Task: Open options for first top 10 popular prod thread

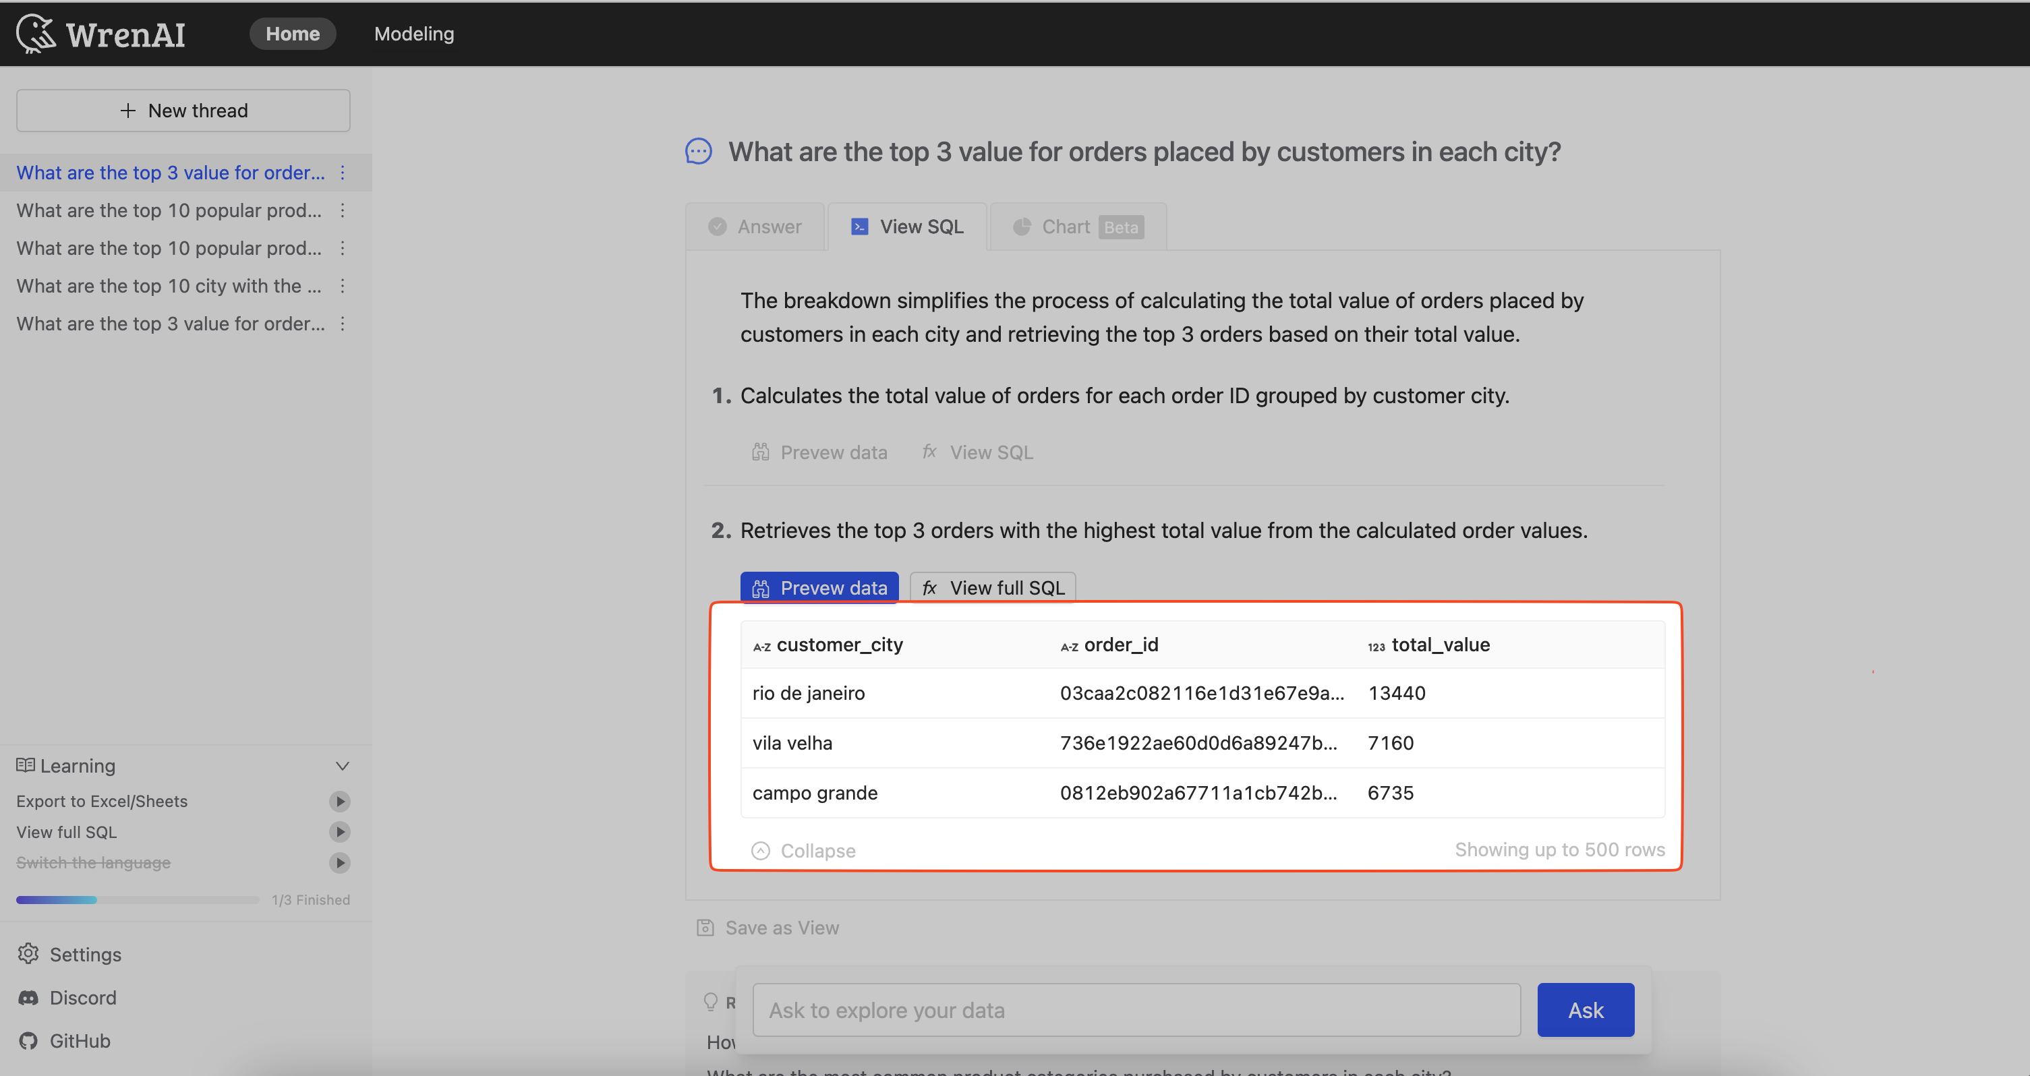Action: point(342,210)
